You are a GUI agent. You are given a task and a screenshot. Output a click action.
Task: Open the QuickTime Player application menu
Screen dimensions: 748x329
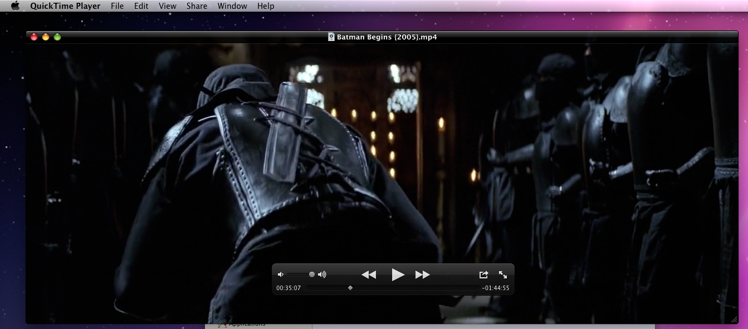65,6
